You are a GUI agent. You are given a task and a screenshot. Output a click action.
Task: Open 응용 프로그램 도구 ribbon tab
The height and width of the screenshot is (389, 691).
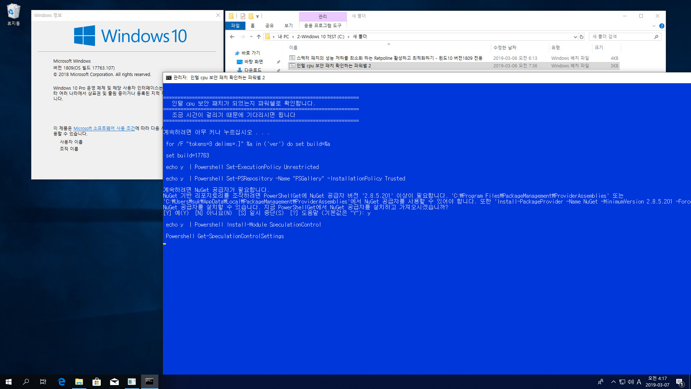pos(323,26)
